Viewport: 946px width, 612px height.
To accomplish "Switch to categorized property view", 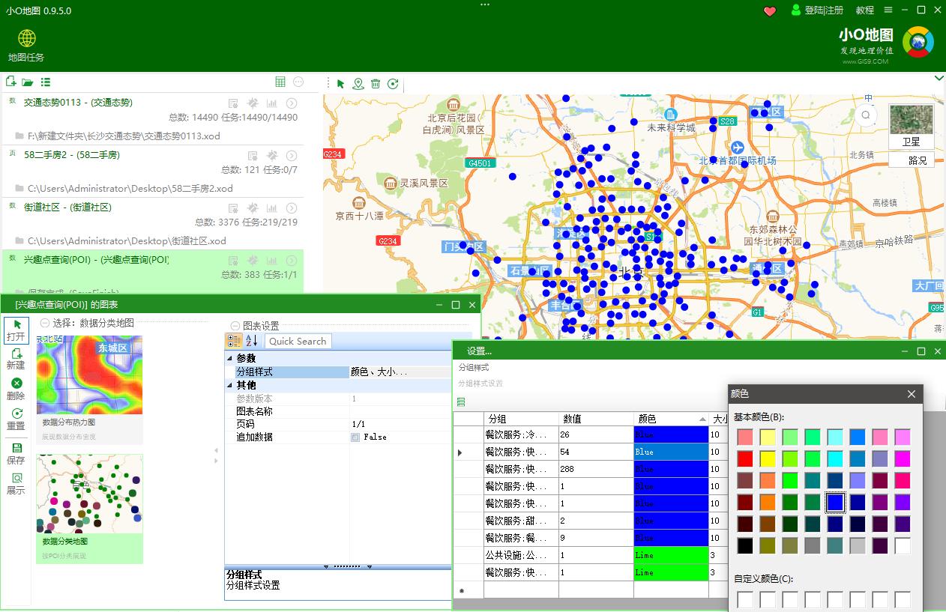I will pyautogui.click(x=234, y=341).
